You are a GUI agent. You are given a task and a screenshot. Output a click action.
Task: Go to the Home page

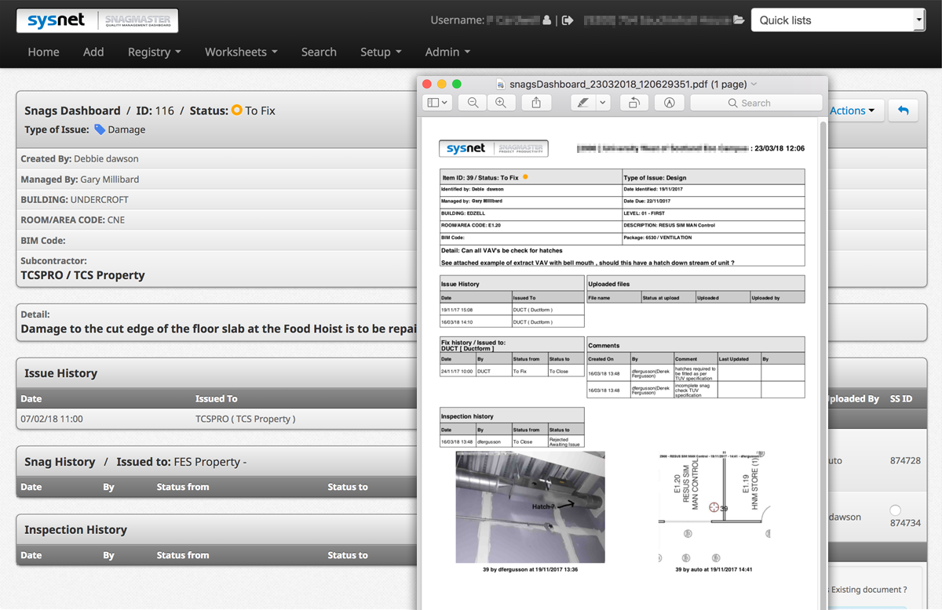point(43,52)
